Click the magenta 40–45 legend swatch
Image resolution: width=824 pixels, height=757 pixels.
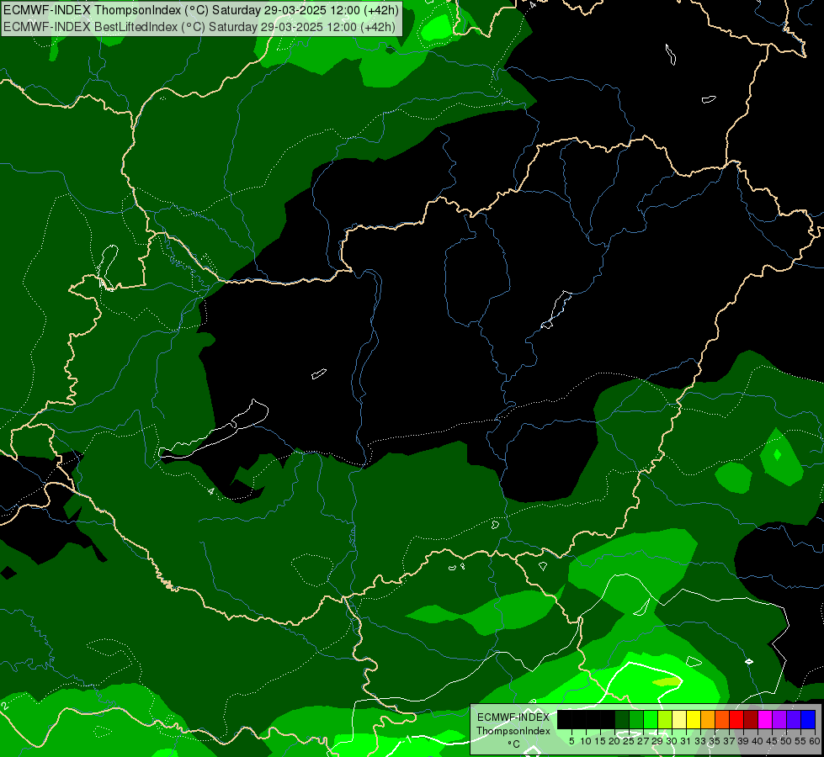pyautogui.click(x=766, y=719)
